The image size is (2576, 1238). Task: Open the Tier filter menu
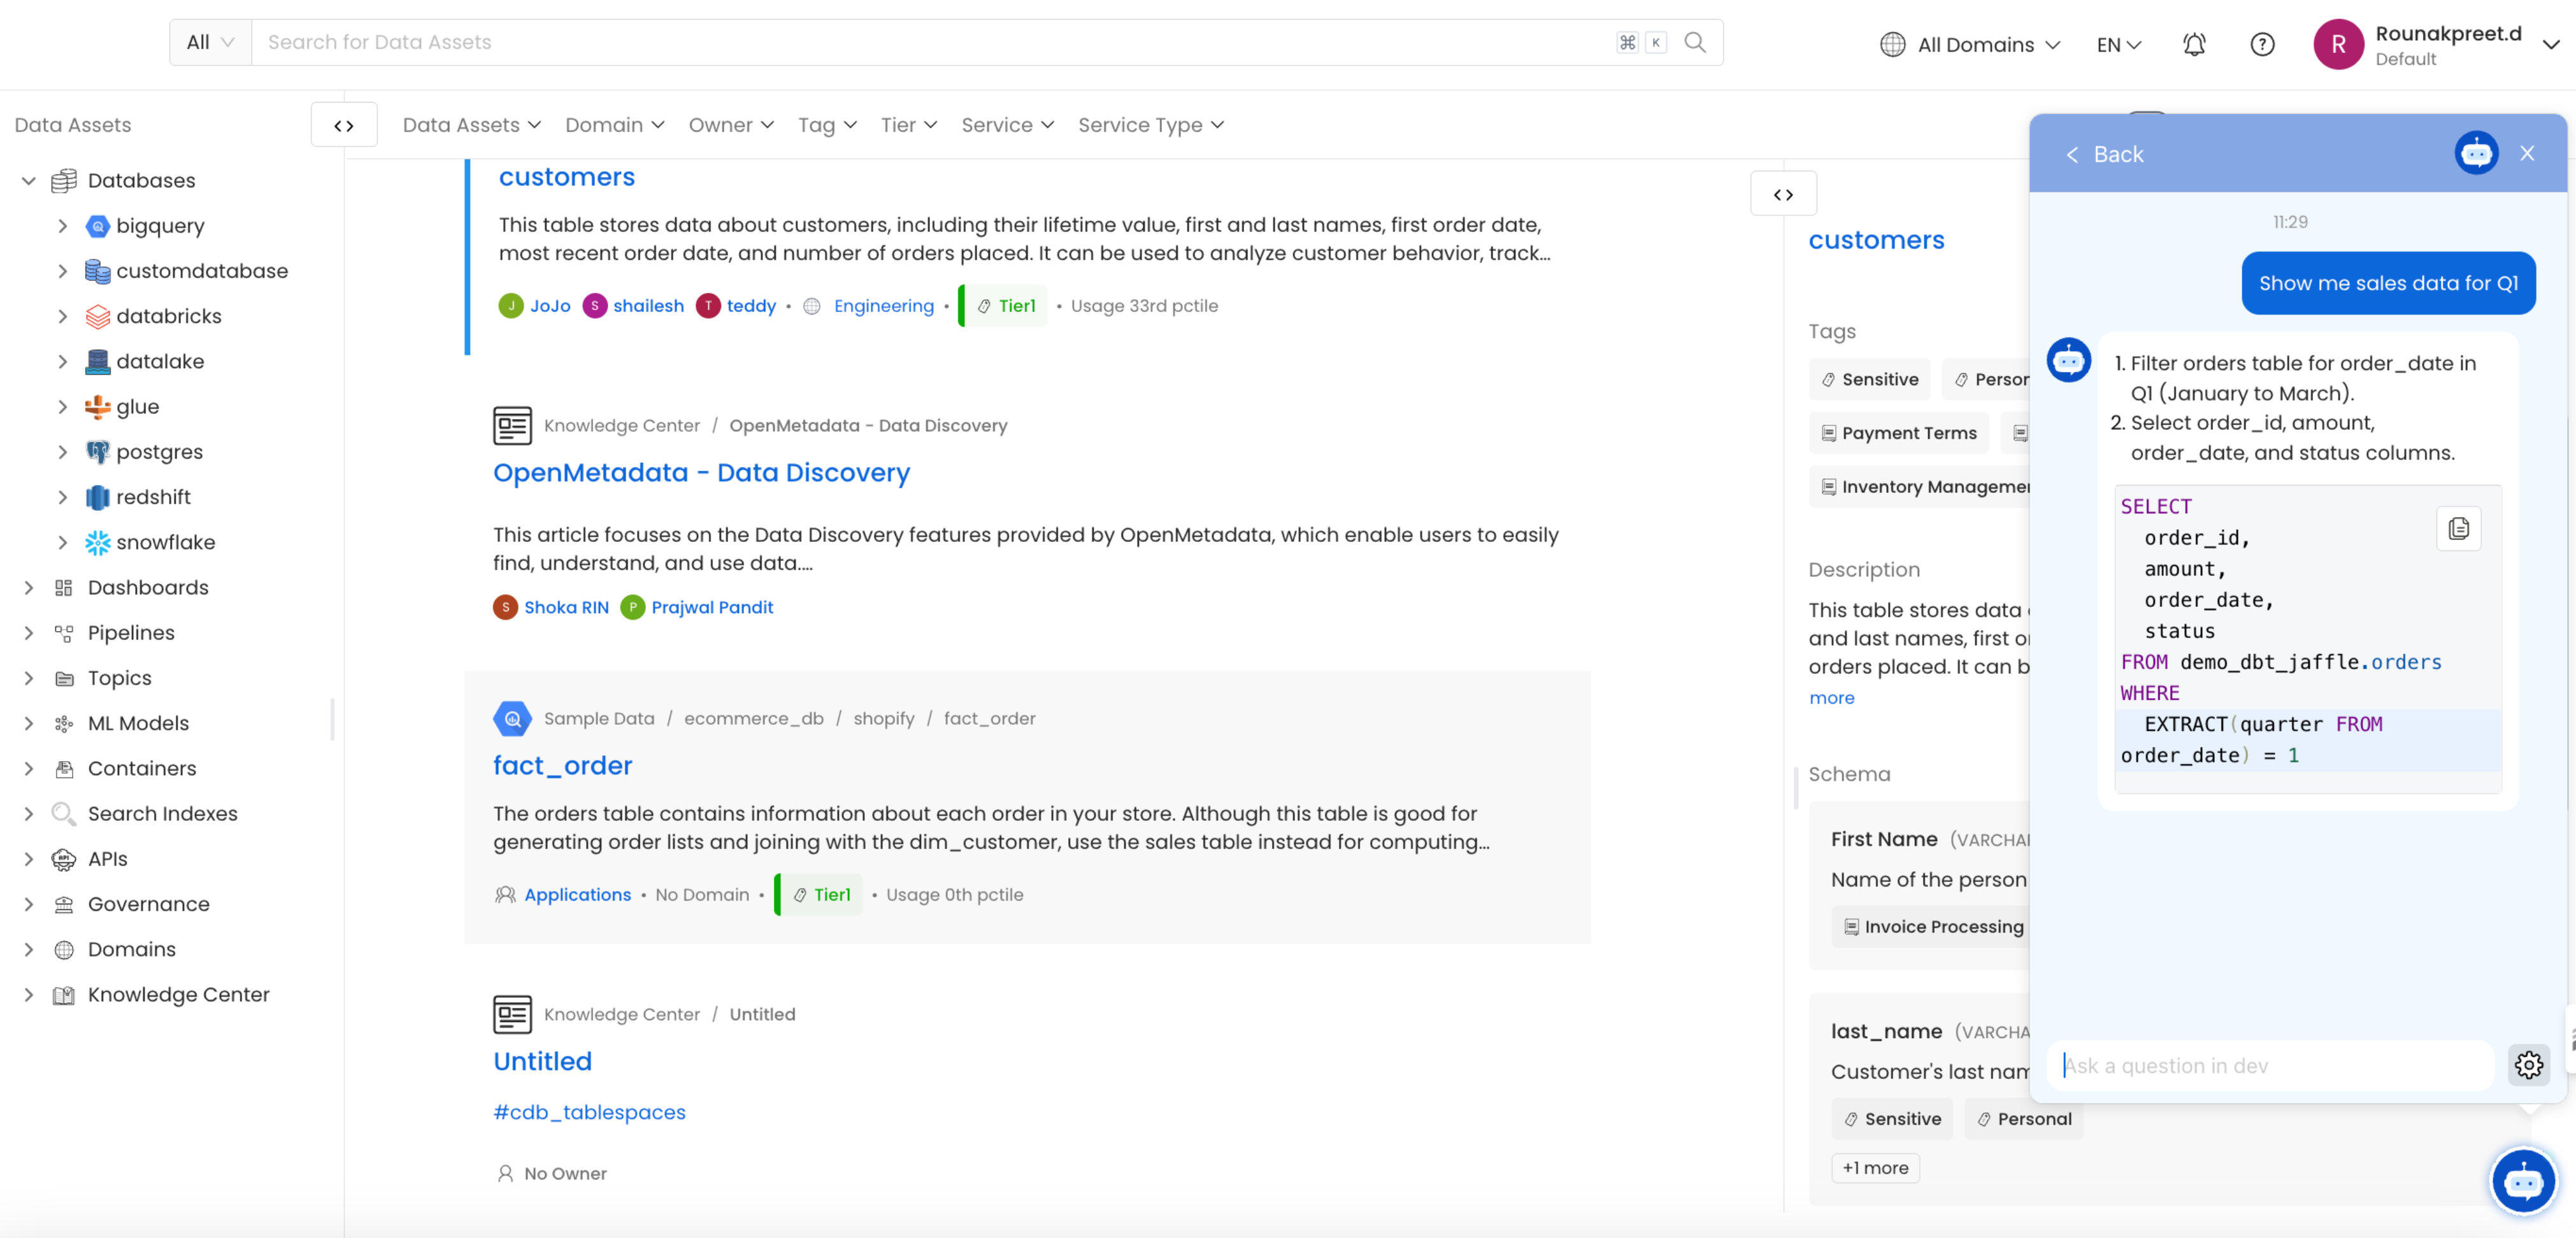coord(908,125)
